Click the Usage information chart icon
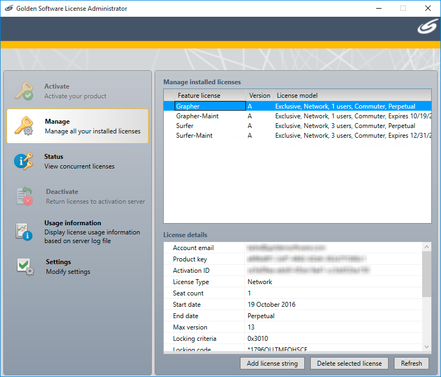The width and height of the screenshot is (441, 377). pyautogui.click(x=24, y=232)
